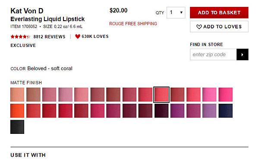Open the 8812 Reviews link
This screenshot has width=259, height=164.
coord(49,37)
